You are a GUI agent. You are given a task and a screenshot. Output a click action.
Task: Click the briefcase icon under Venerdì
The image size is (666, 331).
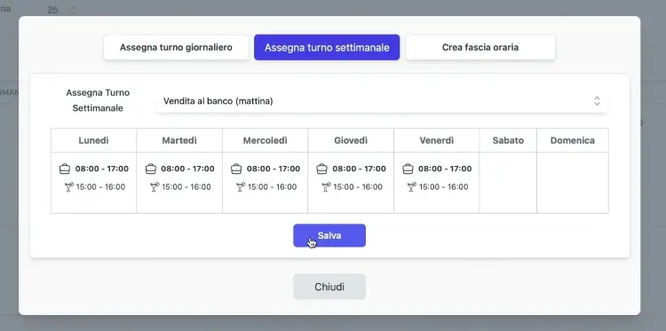point(408,169)
